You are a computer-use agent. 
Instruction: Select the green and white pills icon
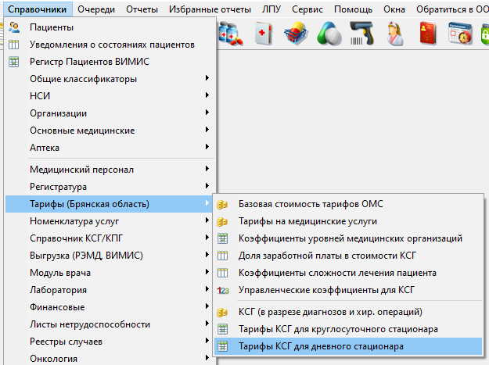pos(329,34)
